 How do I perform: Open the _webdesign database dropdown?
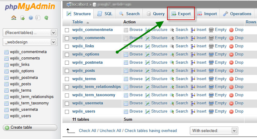click(30, 42)
